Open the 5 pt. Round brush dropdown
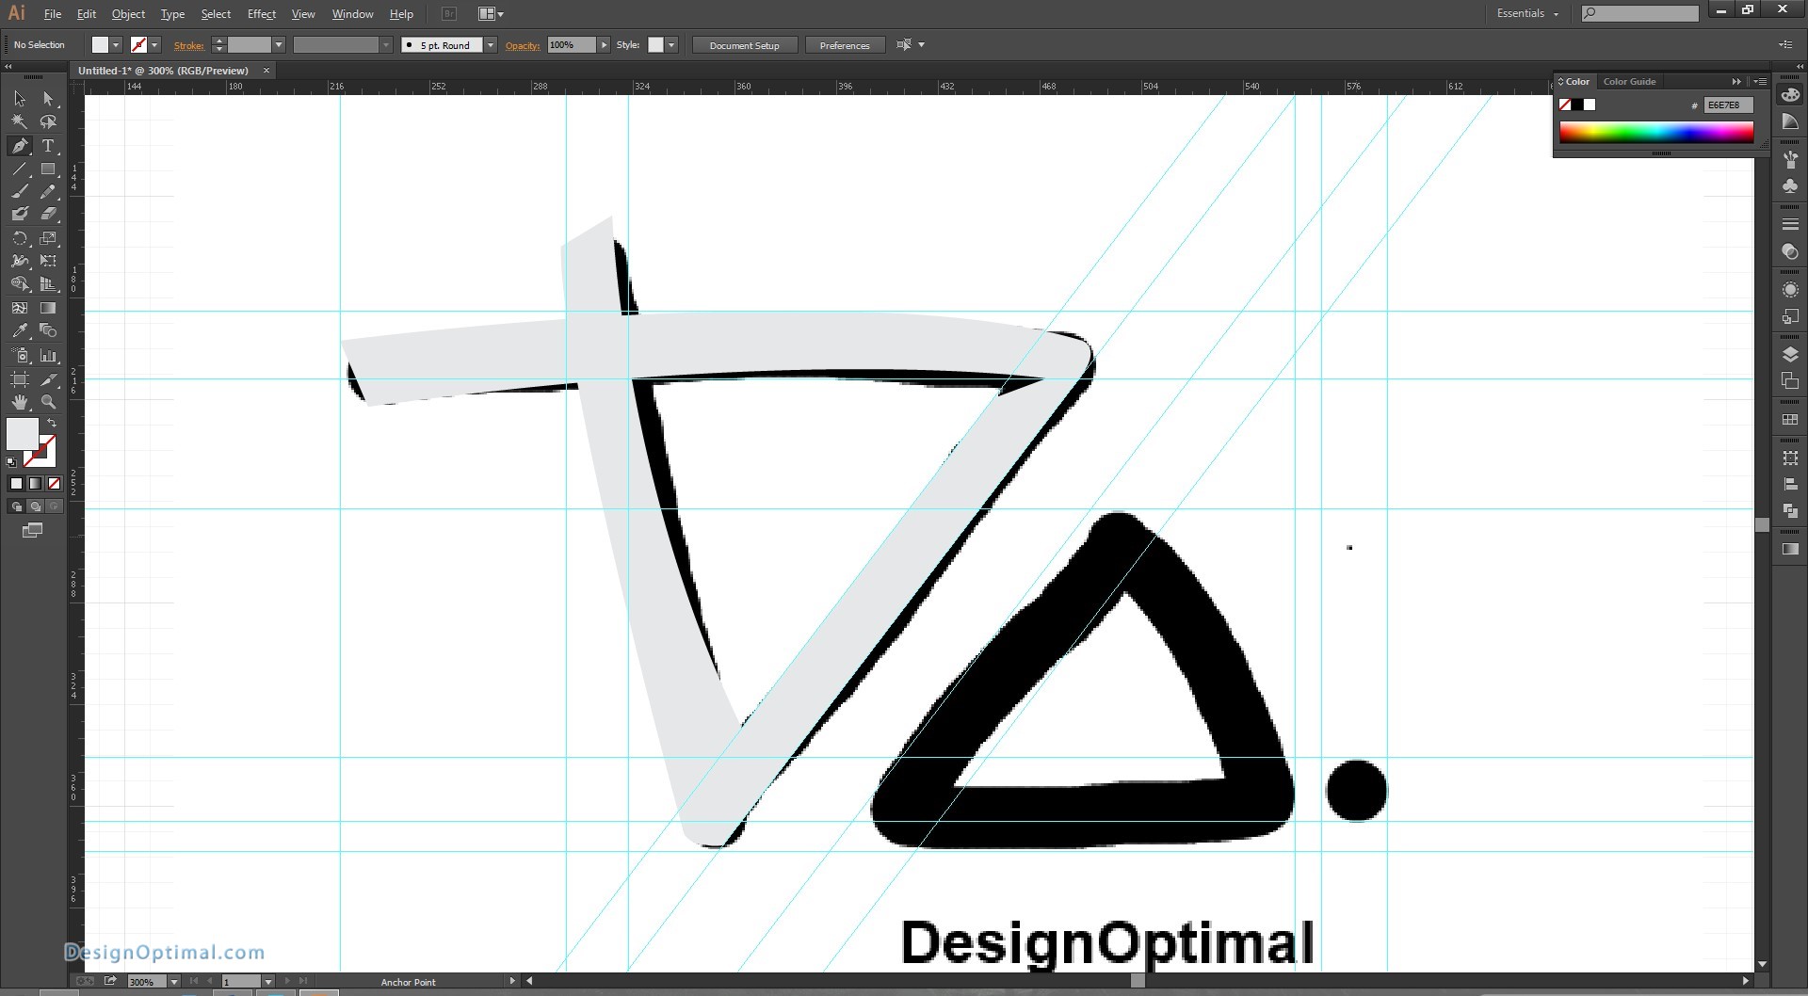 click(x=491, y=45)
